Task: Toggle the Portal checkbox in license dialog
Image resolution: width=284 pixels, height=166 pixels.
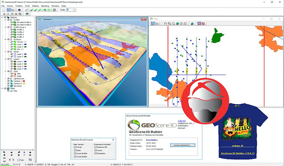Action: 75,147
